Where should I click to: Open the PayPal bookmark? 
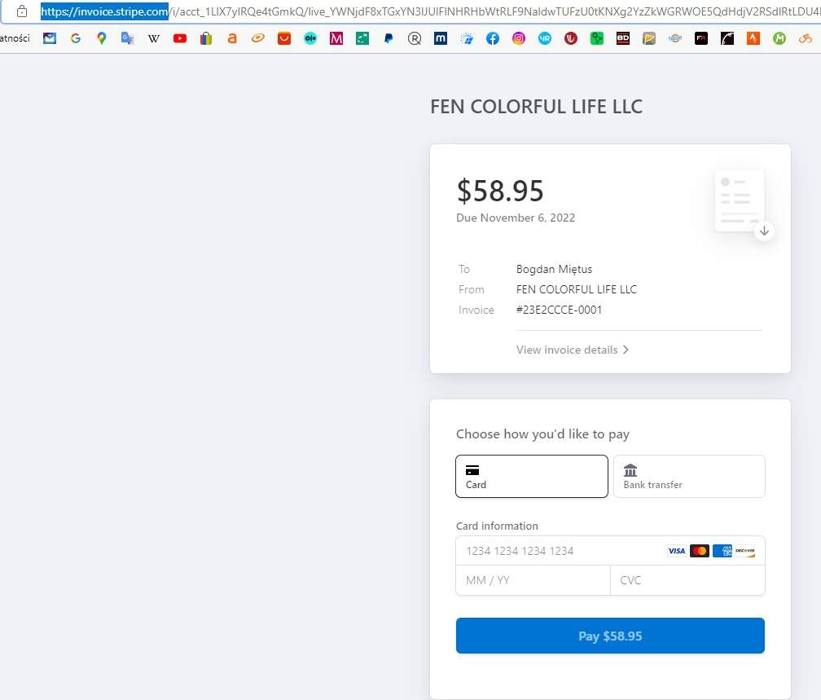[389, 38]
